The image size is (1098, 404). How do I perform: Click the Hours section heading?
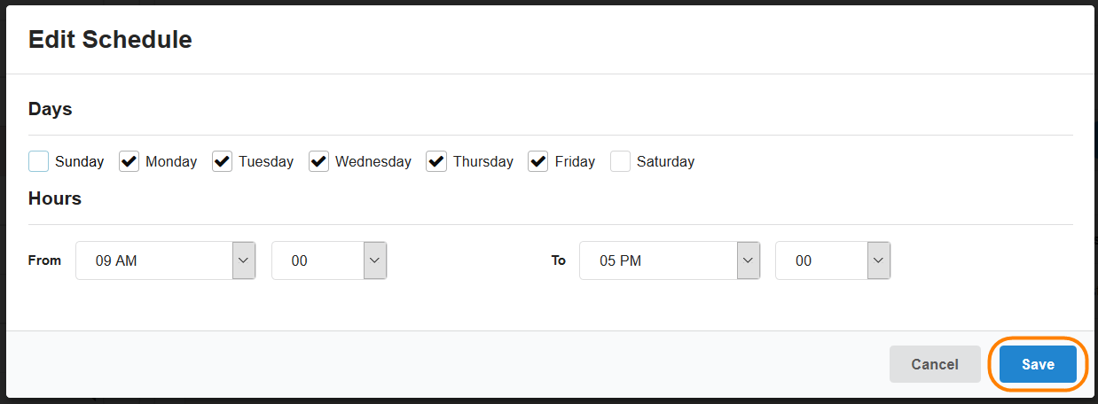coord(55,198)
